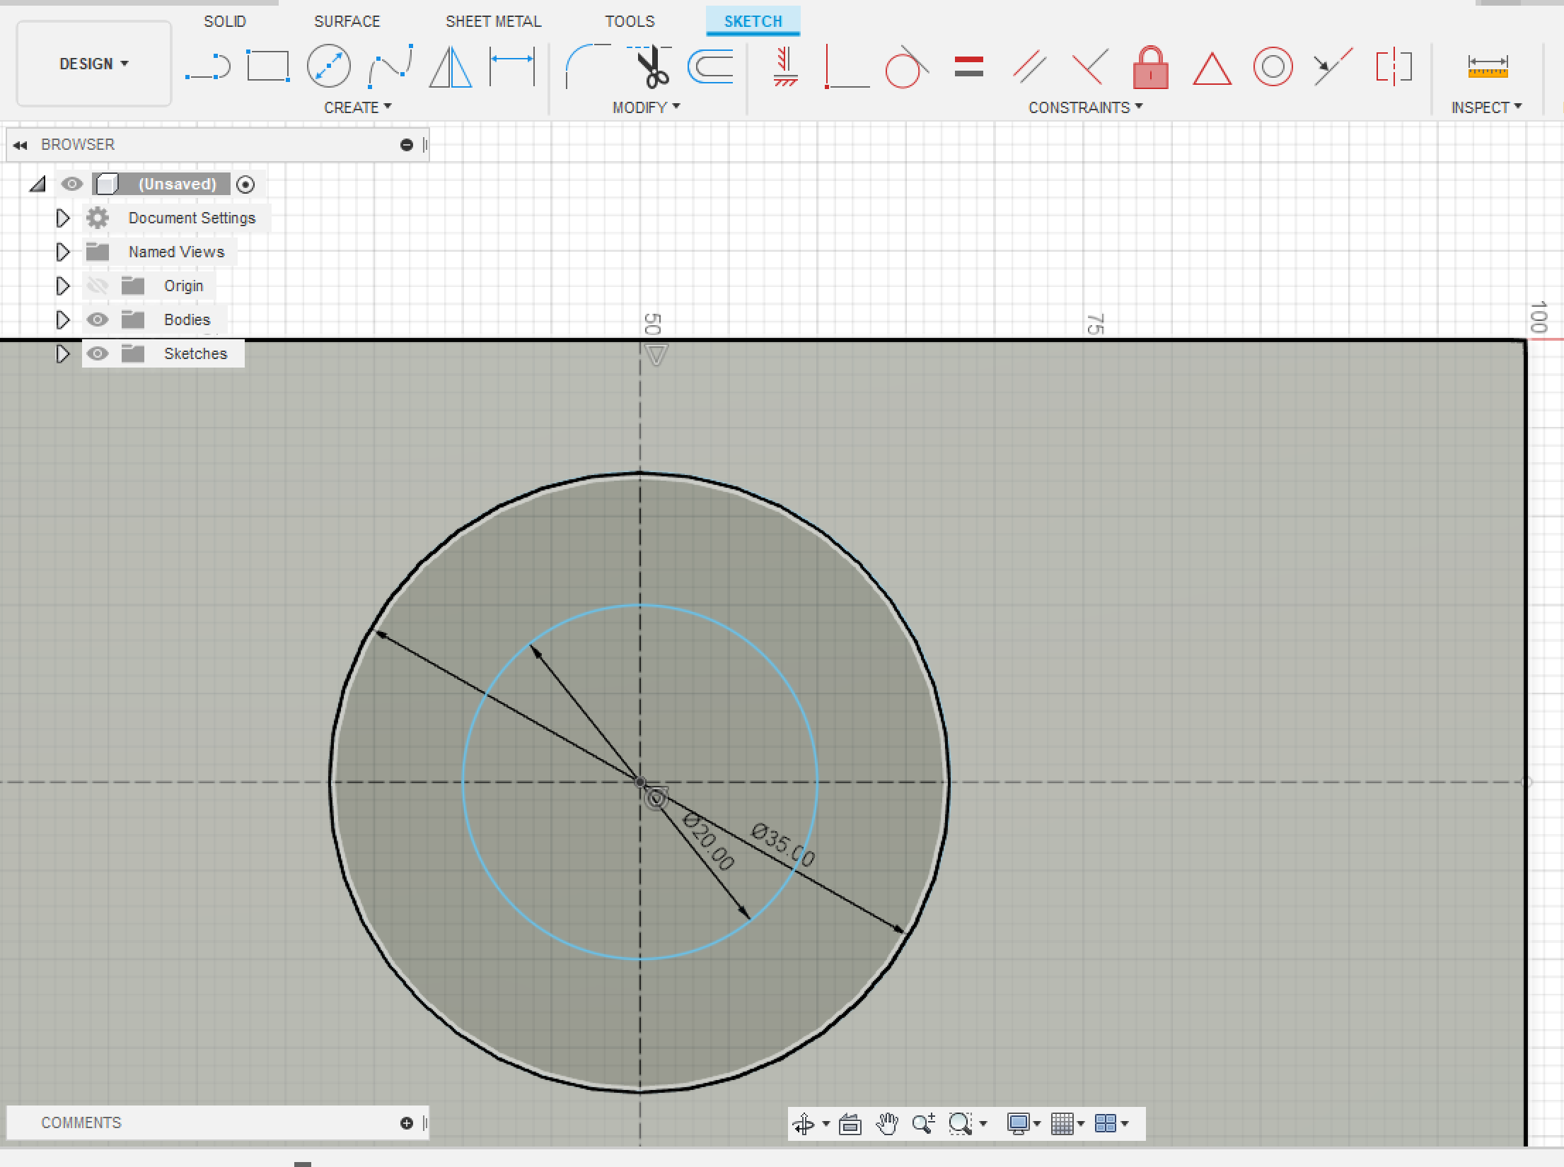This screenshot has width=1564, height=1167.
Task: Click the Concentric constraint icon
Action: click(1273, 67)
